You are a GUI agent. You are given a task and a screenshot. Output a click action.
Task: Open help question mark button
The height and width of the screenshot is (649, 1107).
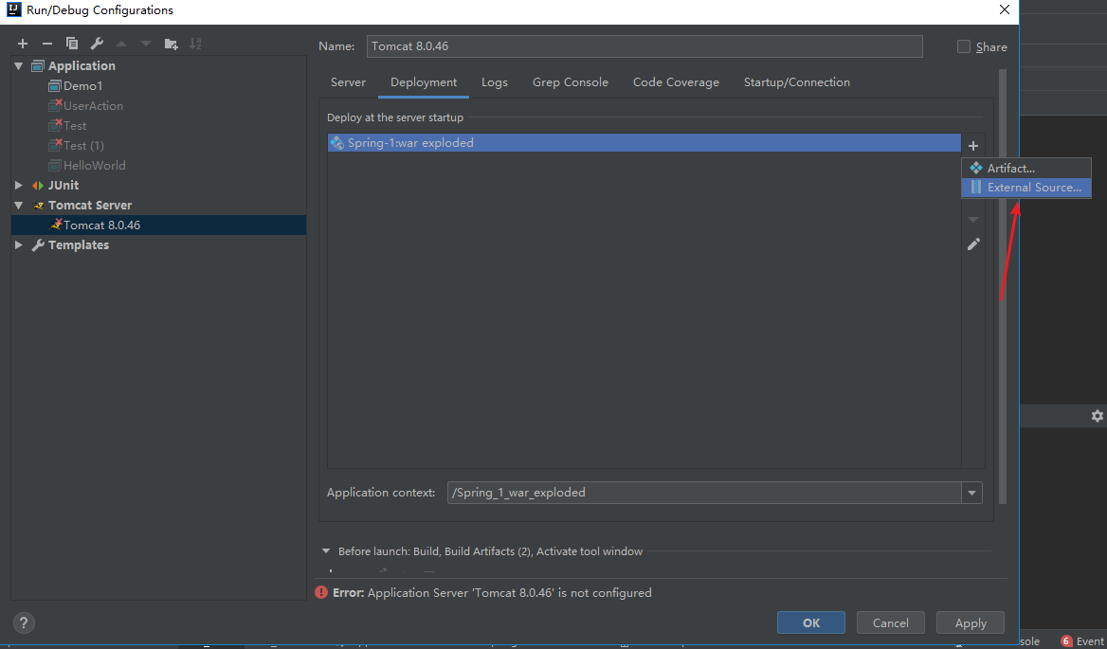pos(24,622)
